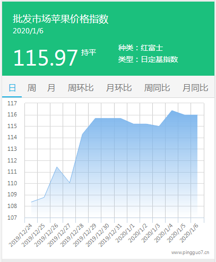Click the 2019/12/25 x-axis label
The image size is (216, 262).
tap(33, 235)
